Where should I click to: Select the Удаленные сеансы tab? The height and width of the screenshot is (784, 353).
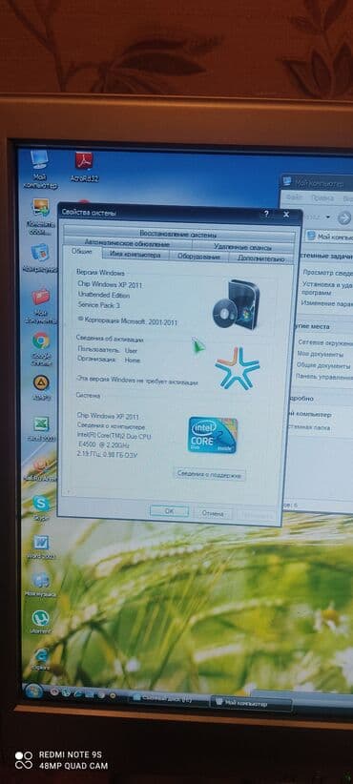pos(242,247)
